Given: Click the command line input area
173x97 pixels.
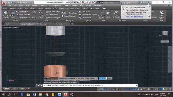Looking at the screenshot, I should tap(90, 85).
